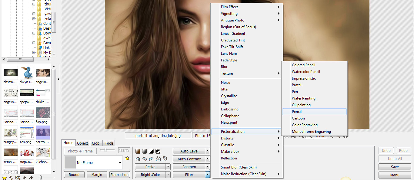Expand the Favo folder node
Screen dimensions: 414x180
(34, 43)
